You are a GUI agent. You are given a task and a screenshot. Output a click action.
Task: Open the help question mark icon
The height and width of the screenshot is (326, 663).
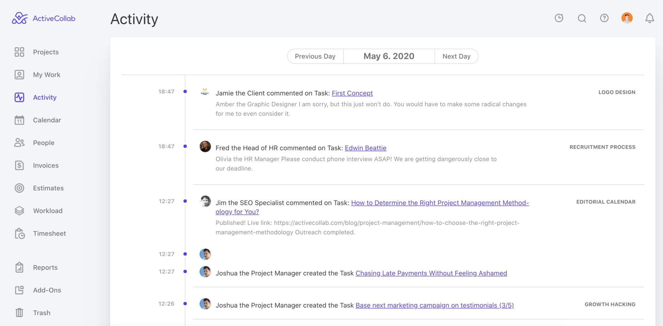pos(604,18)
